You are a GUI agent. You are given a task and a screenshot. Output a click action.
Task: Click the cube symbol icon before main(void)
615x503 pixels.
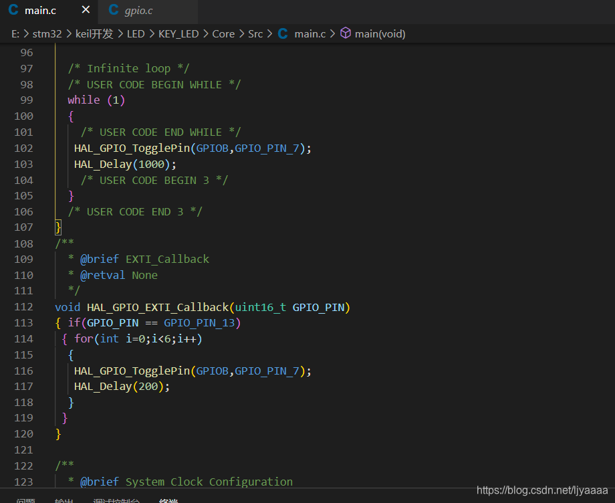(346, 33)
